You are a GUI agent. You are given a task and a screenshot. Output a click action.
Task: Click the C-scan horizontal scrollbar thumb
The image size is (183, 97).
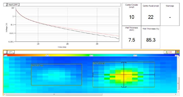click(x=54, y=94)
